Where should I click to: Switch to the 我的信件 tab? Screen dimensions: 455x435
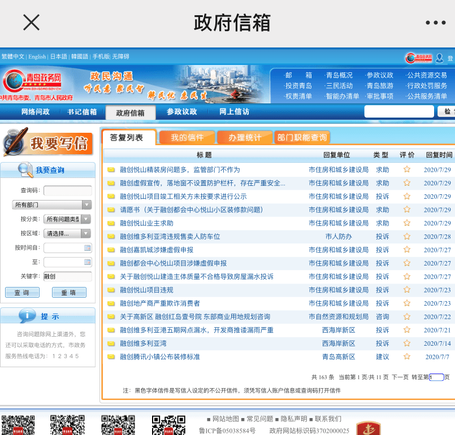pyautogui.click(x=187, y=137)
